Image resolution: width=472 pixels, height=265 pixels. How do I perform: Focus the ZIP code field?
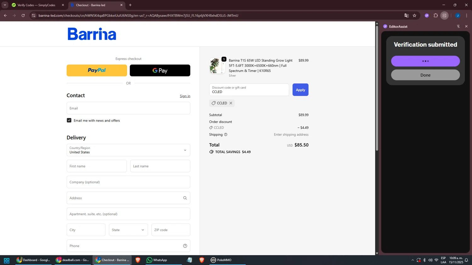click(x=171, y=230)
